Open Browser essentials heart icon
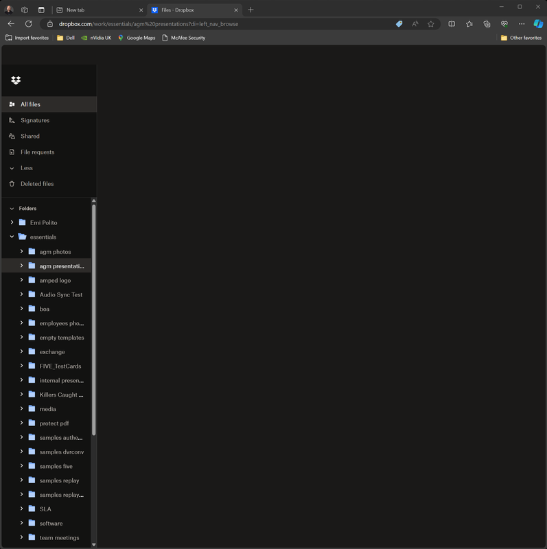Screen dimensions: 547x549 pos(504,24)
